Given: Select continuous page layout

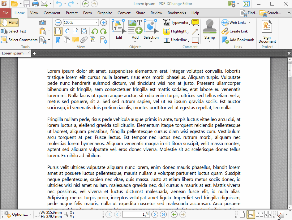Looking at the screenshot, I should click(251, 214).
